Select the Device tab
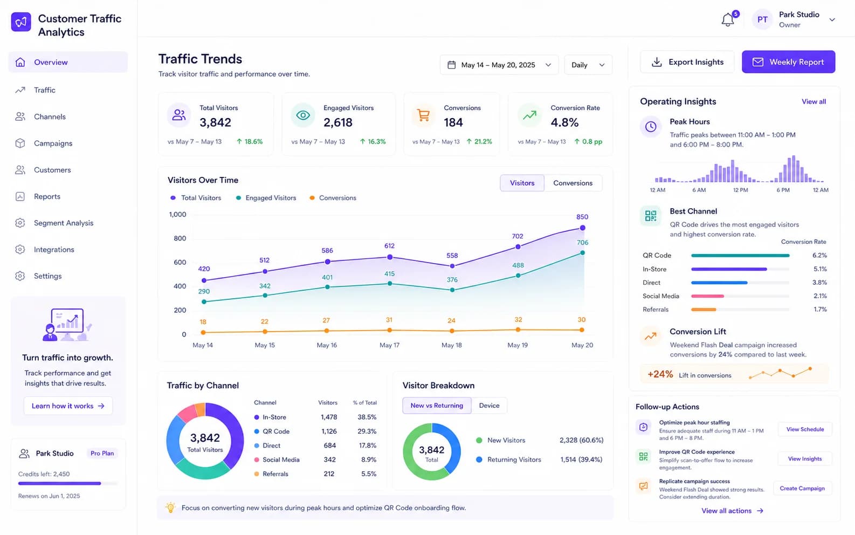 489,406
